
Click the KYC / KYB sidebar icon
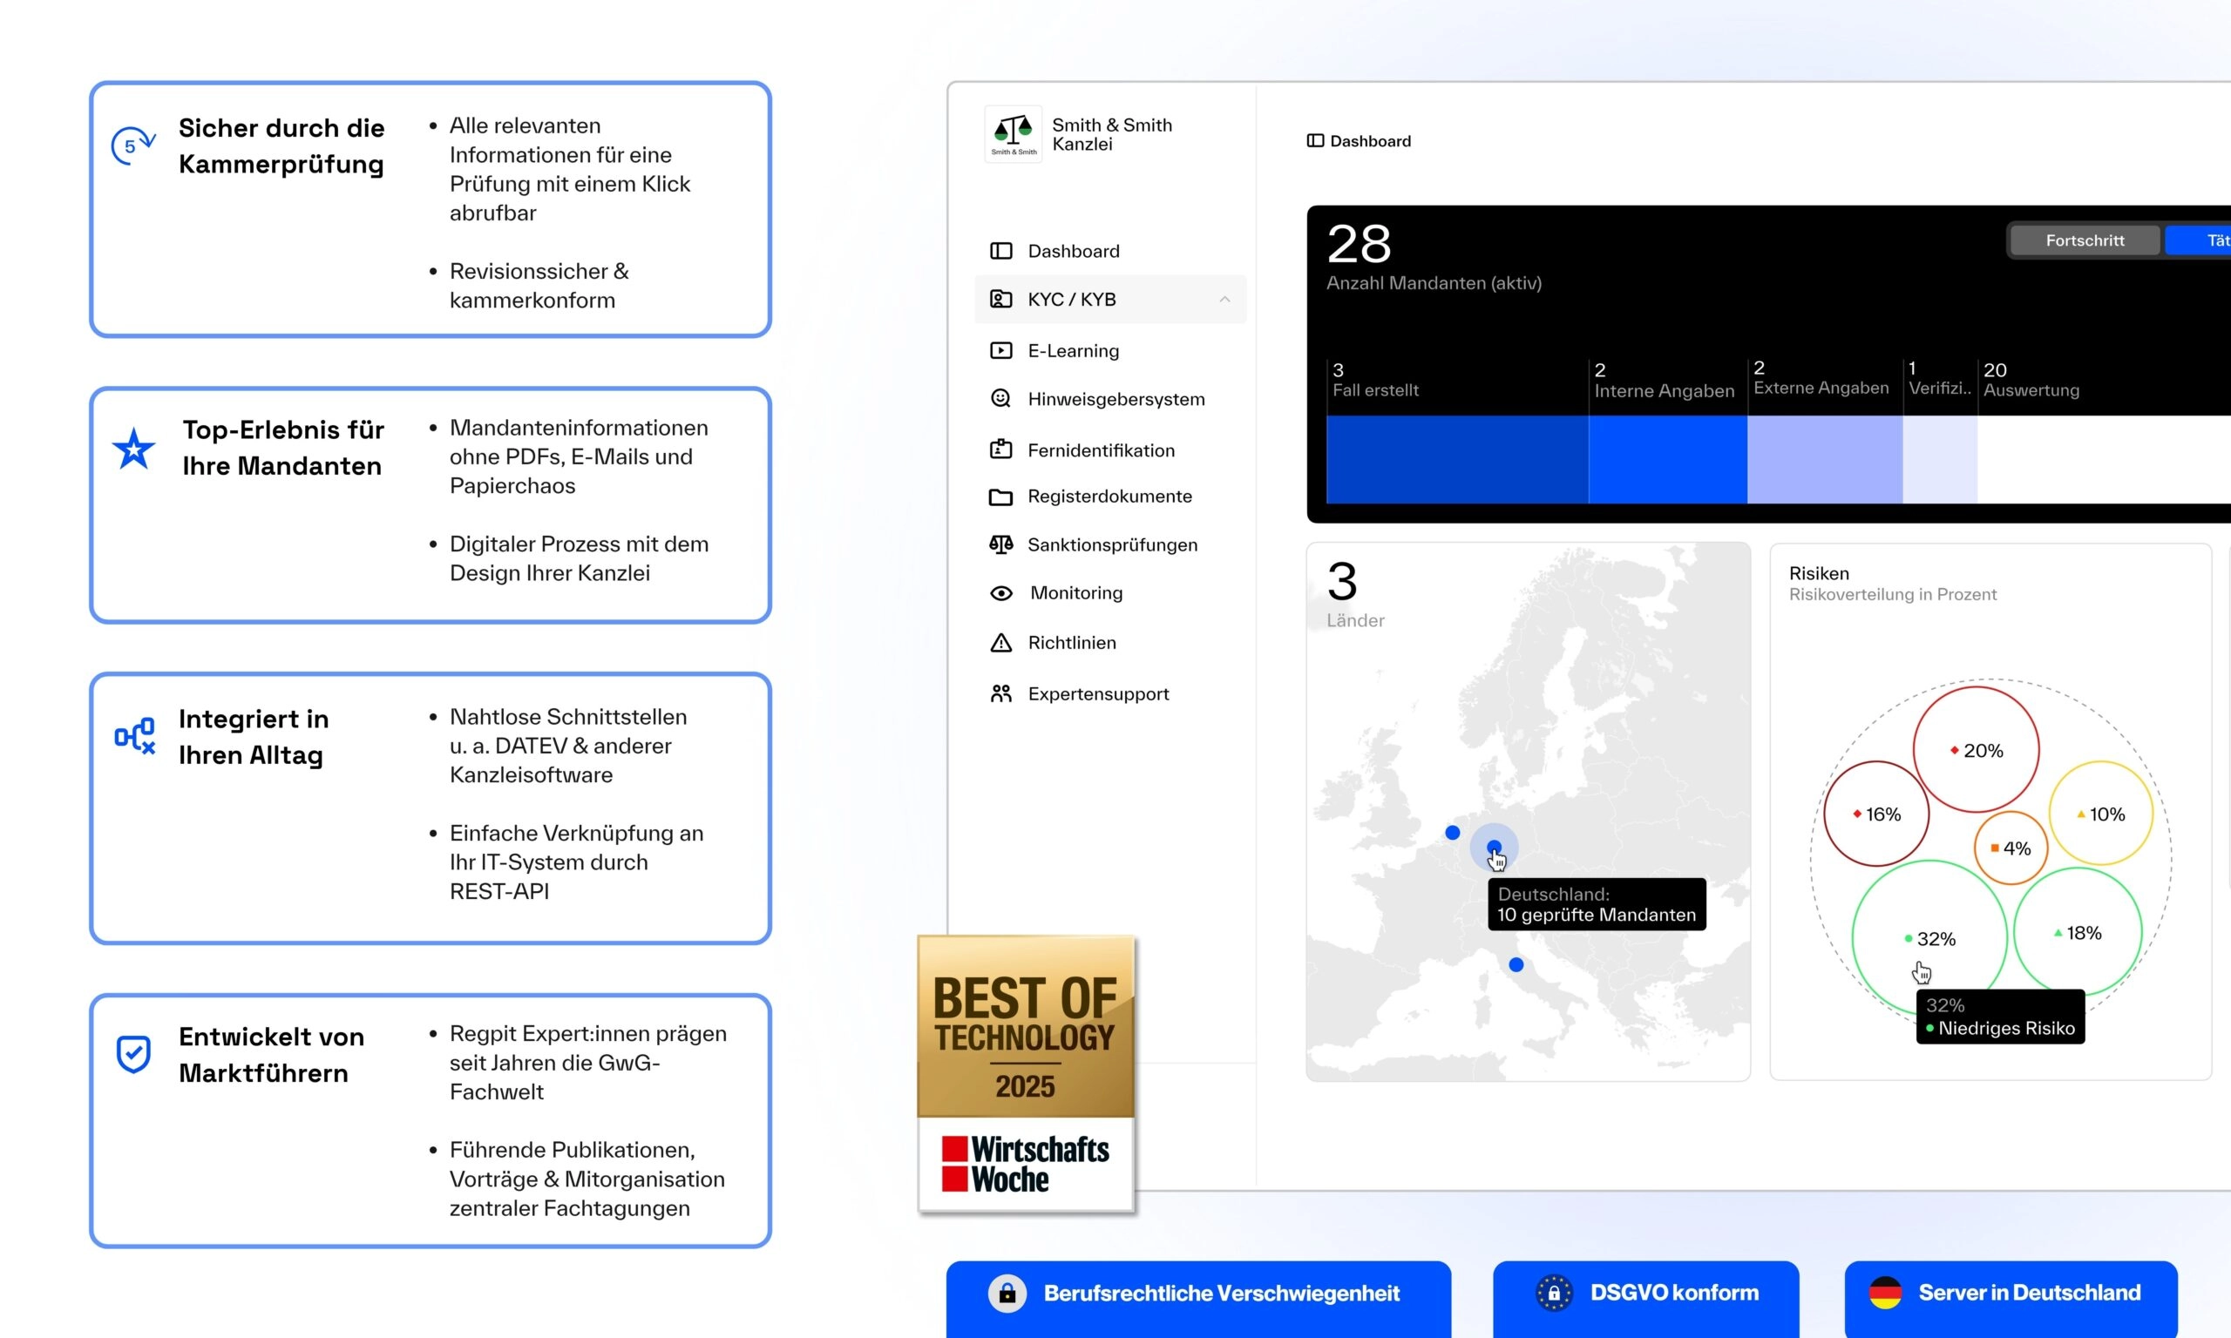(x=1001, y=299)
